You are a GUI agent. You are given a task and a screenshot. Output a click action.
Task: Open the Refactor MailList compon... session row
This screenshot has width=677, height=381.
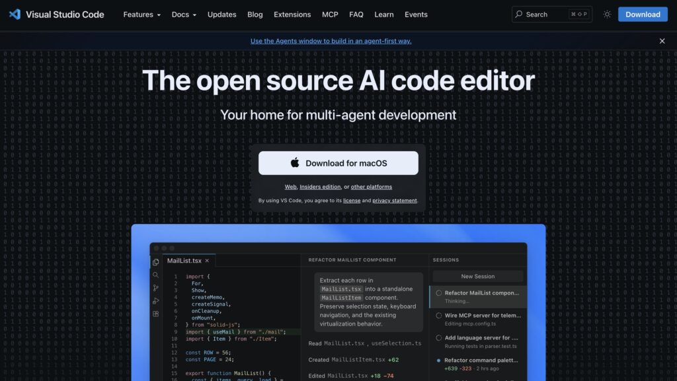(x=479, y=296)
